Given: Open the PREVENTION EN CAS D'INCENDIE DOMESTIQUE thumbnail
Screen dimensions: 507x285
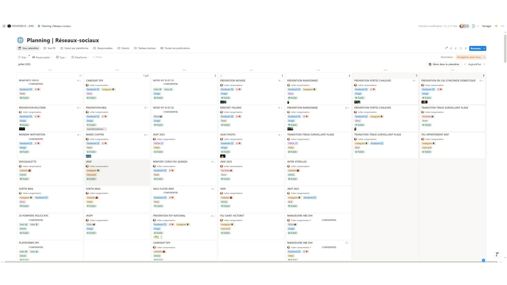Looking at the screenshot, I should tap(424, 102).
